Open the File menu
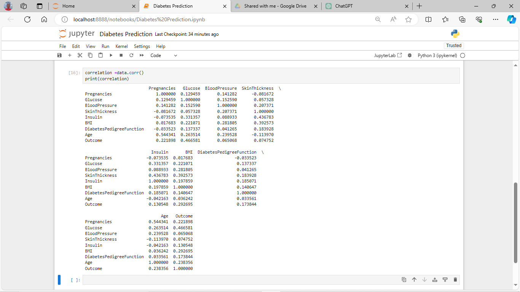Screen dimensions: 520x292 [x=63, y=46]
